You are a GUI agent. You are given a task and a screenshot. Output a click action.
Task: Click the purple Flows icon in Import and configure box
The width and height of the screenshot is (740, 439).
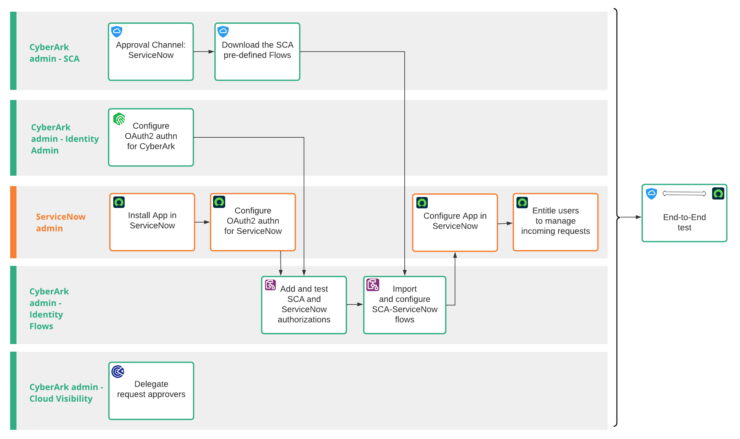tap(373, 285)
